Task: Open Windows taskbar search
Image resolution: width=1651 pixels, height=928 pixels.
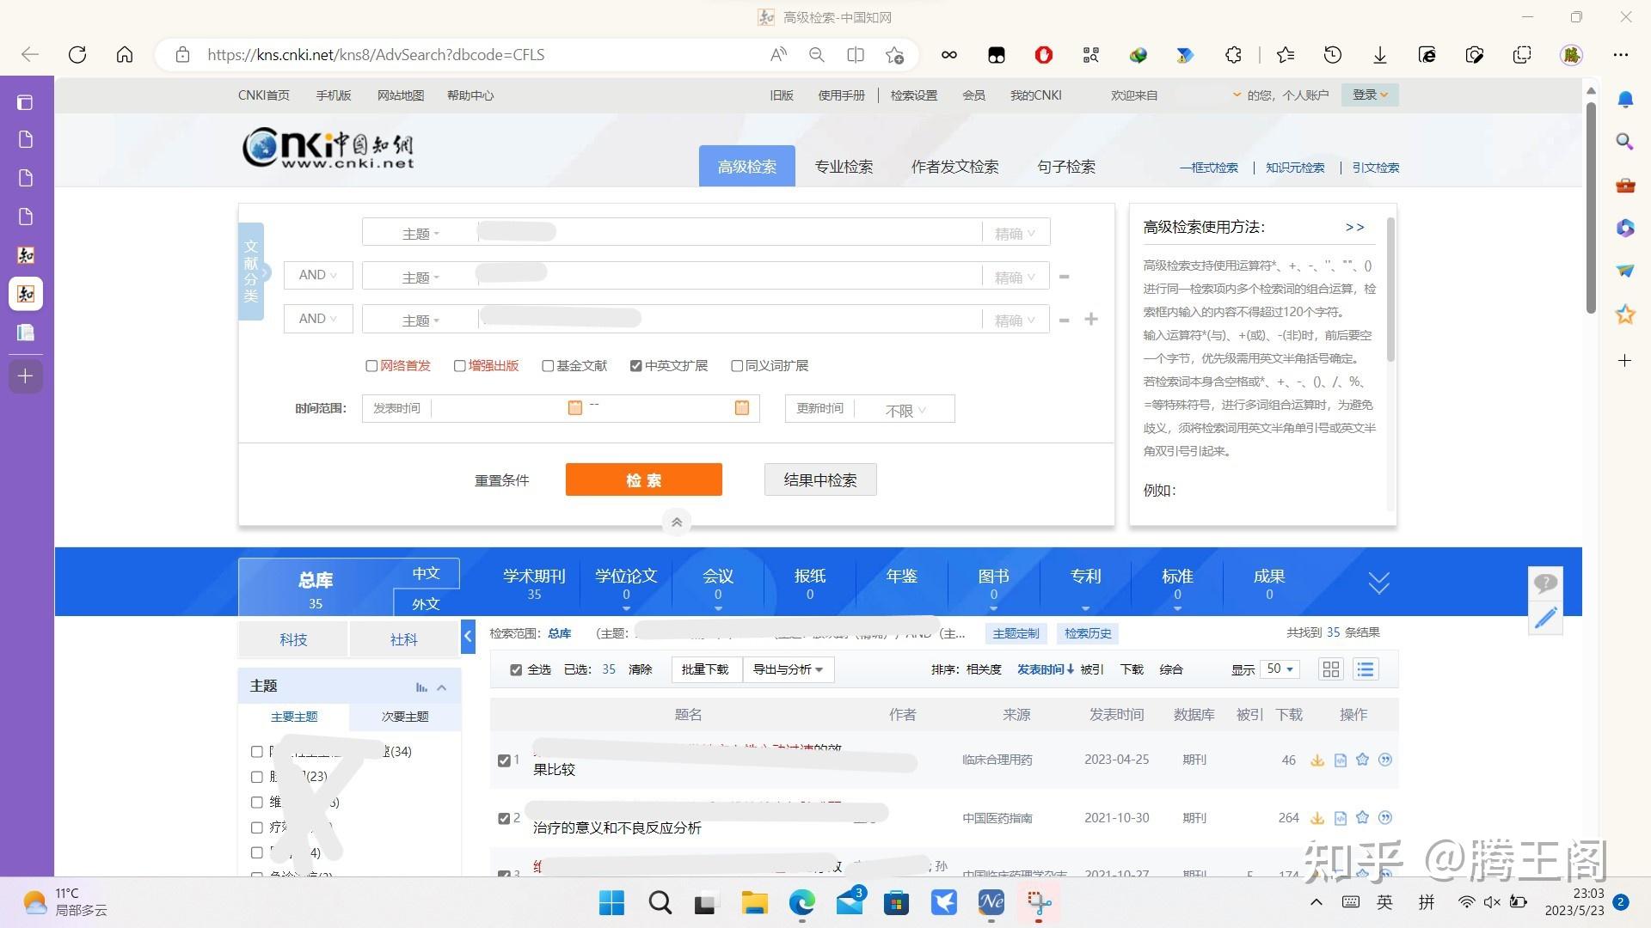Action: (660, 902)
